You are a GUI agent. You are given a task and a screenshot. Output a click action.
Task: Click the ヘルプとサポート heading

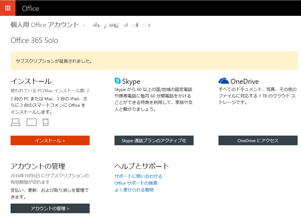[142, 166]
